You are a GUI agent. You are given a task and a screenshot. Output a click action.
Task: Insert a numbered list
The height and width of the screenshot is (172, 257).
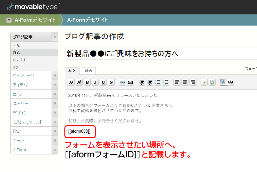point(166,82)
